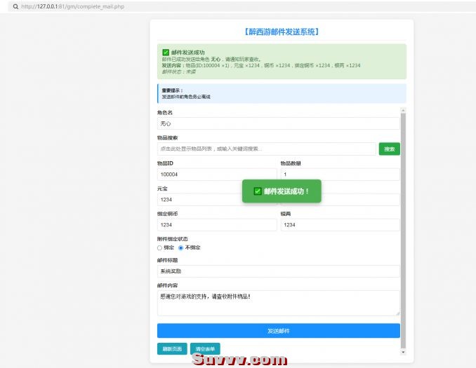
Task: Focus the 物品搜索 item search field
Action: click(266, 149)
